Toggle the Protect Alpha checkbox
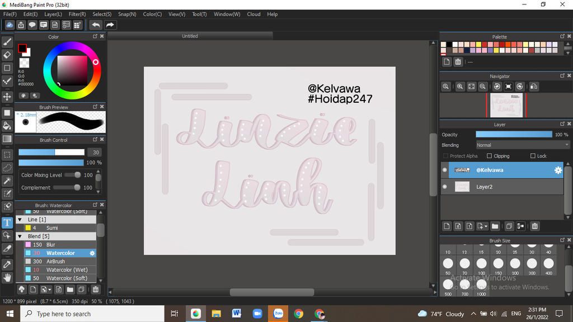Viewport: 573px width, 322px height. point(445,156)
